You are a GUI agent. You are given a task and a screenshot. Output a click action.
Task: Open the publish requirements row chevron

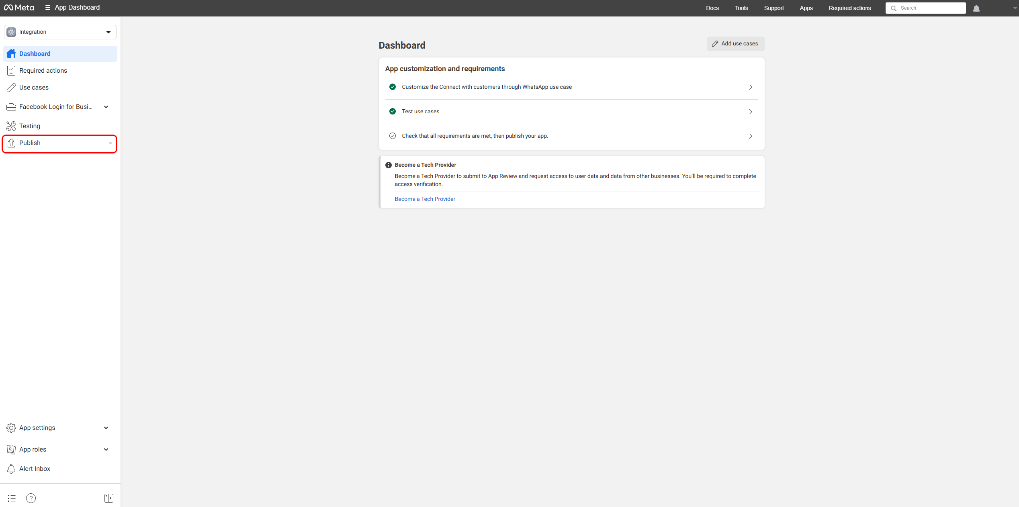pos(751,136)
